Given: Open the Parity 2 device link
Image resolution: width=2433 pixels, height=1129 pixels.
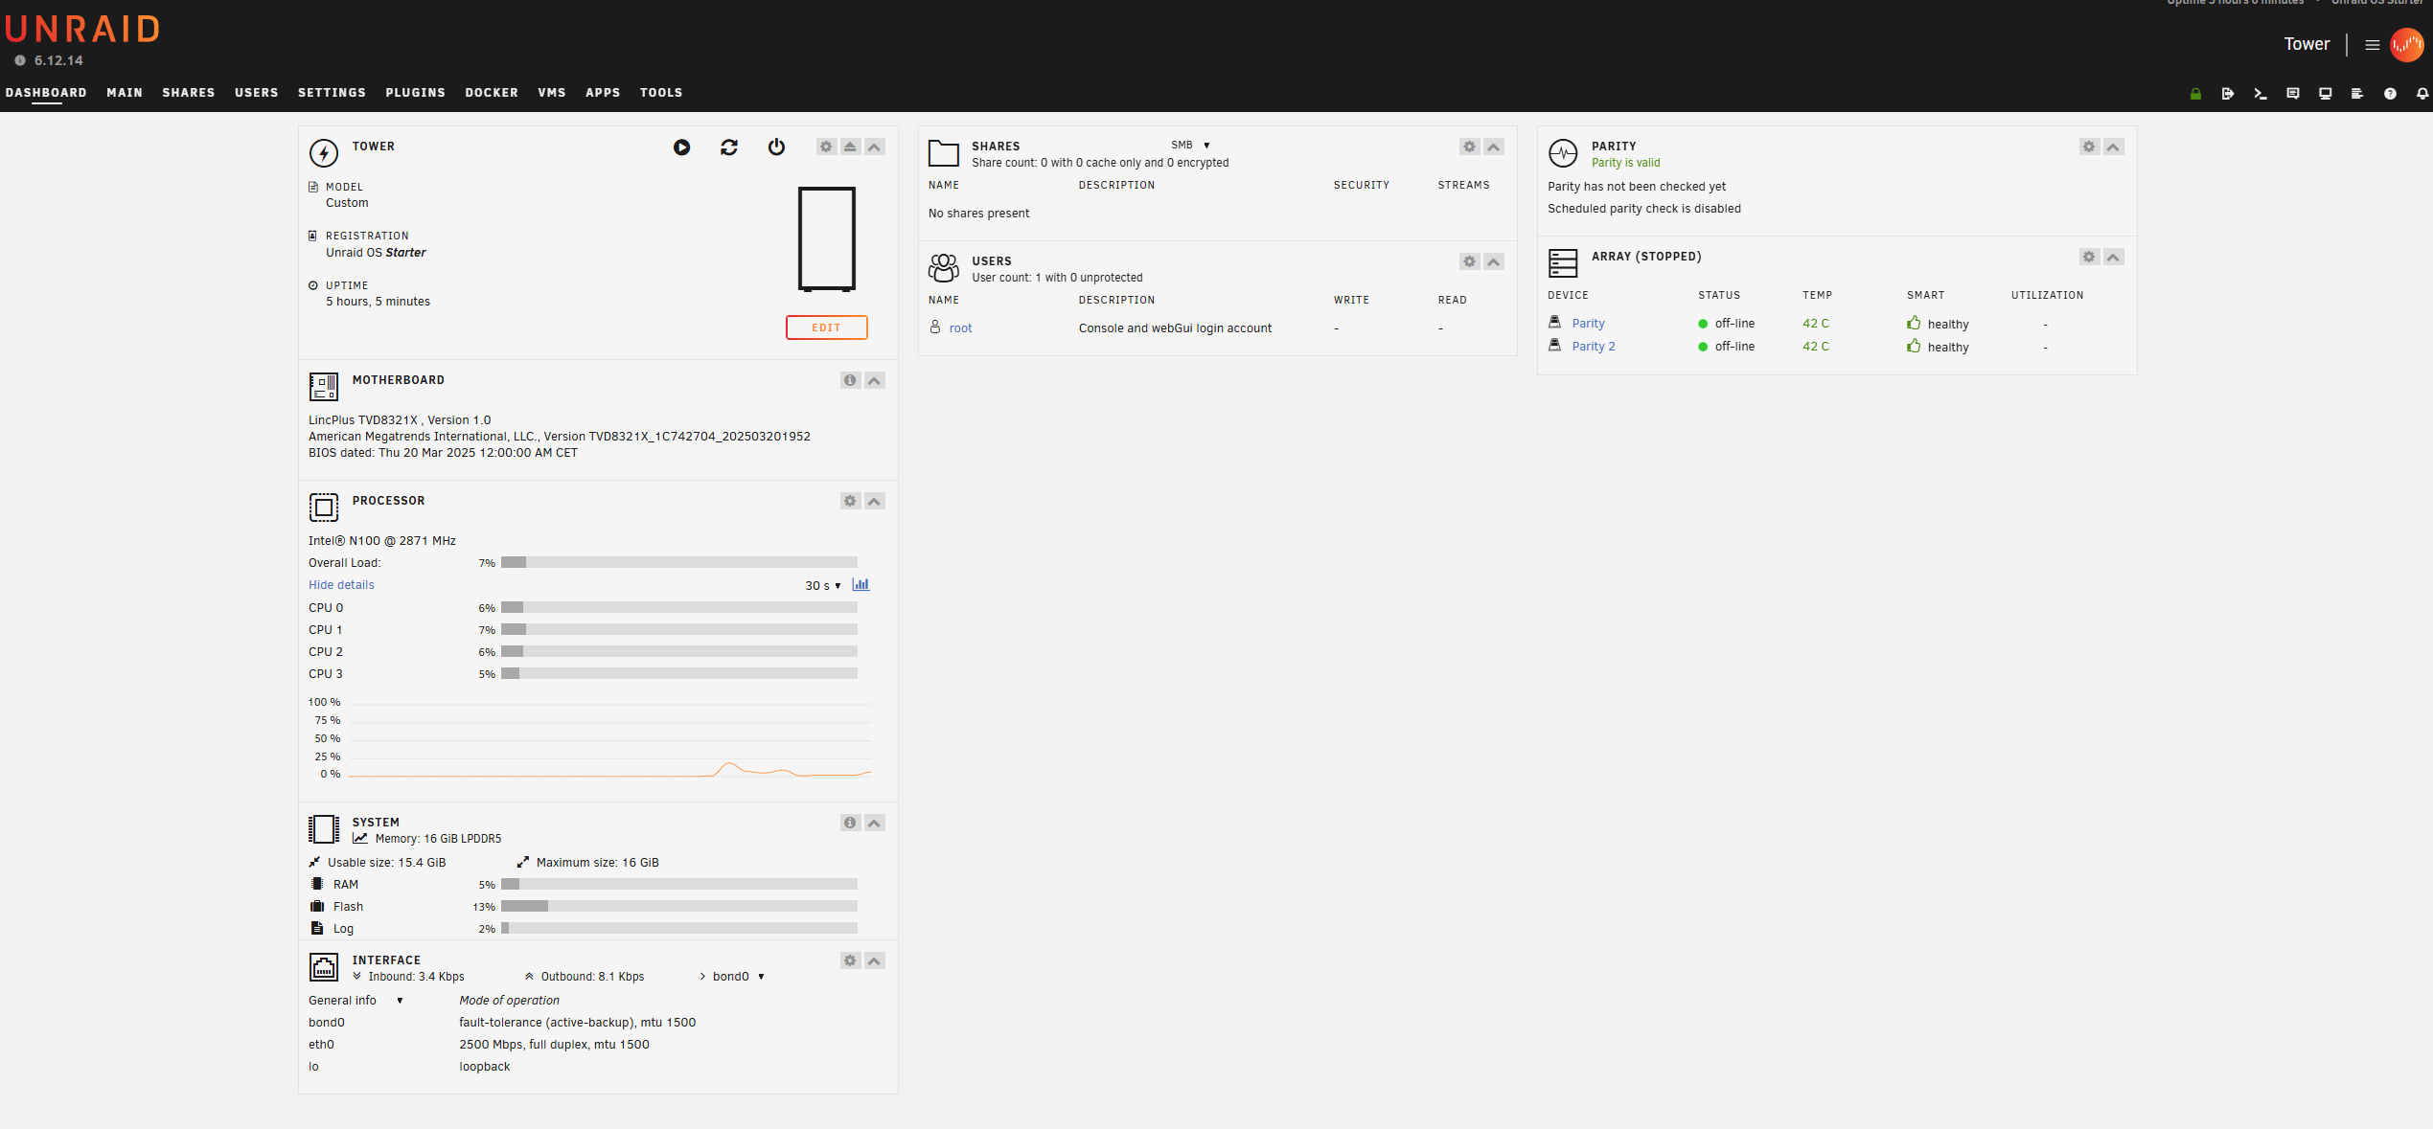Looking at the screenshot, I should 1594,347.
